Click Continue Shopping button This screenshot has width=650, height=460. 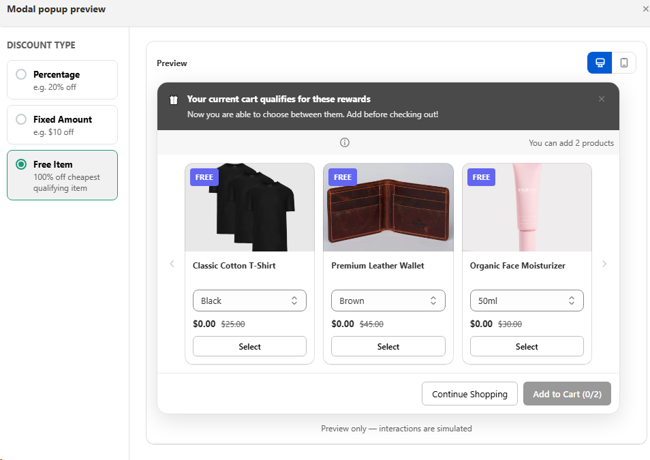click(x=469, y=394)
